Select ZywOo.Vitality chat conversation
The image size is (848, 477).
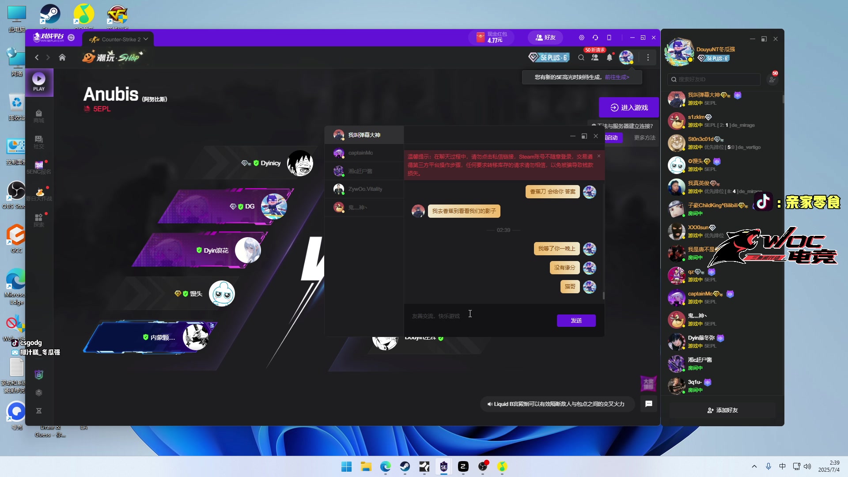[x=364, y=189]
